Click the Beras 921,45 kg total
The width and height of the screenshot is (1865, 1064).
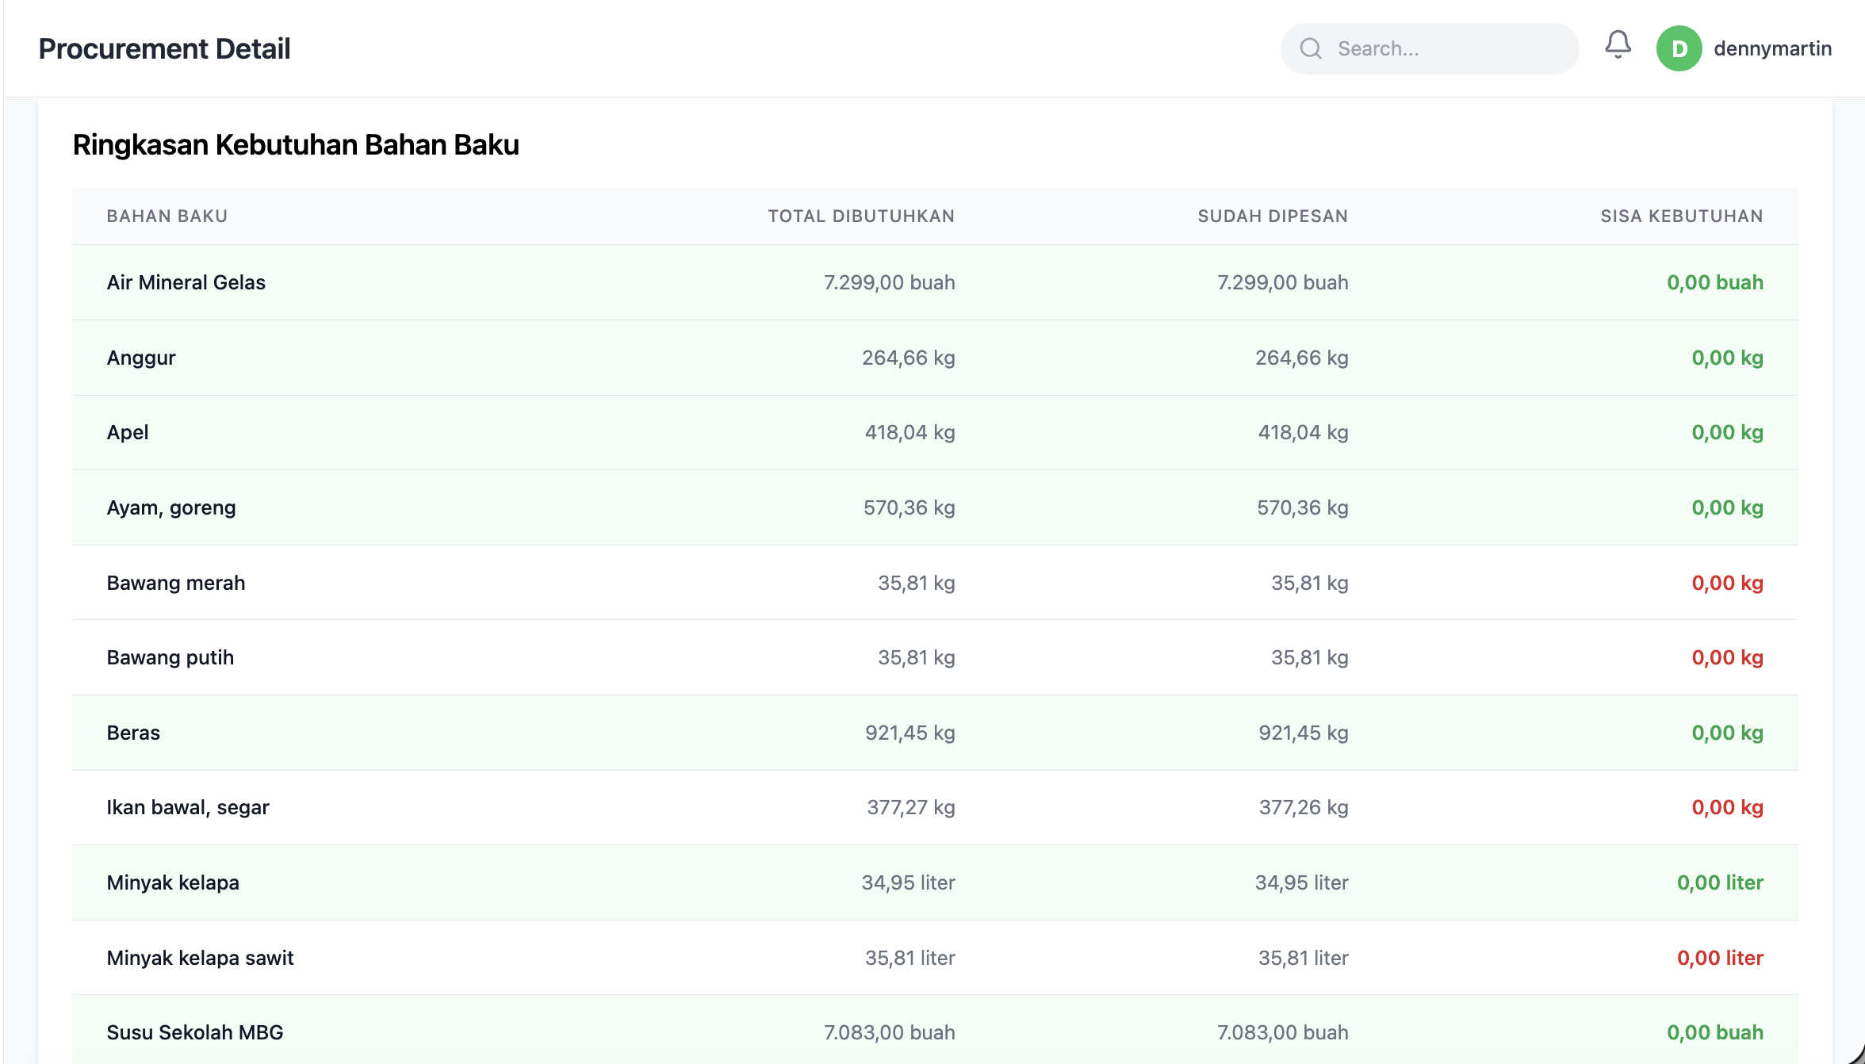click(x=910, y=733)
